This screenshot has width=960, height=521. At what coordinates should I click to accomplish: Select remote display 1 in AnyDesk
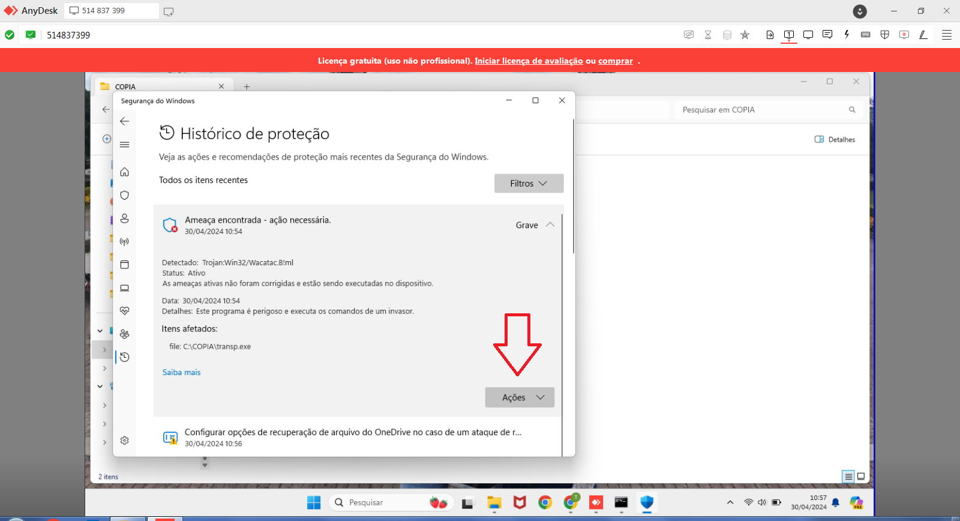coord(789,35)
